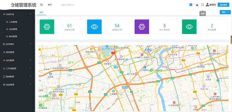
Task: Collapse sidebar with the hamburger menu icon
Action: 41,5
